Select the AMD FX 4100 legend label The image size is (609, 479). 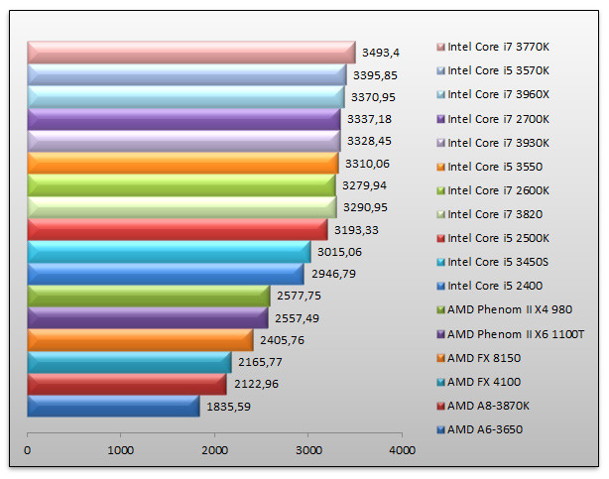click(x=484, y=382)
